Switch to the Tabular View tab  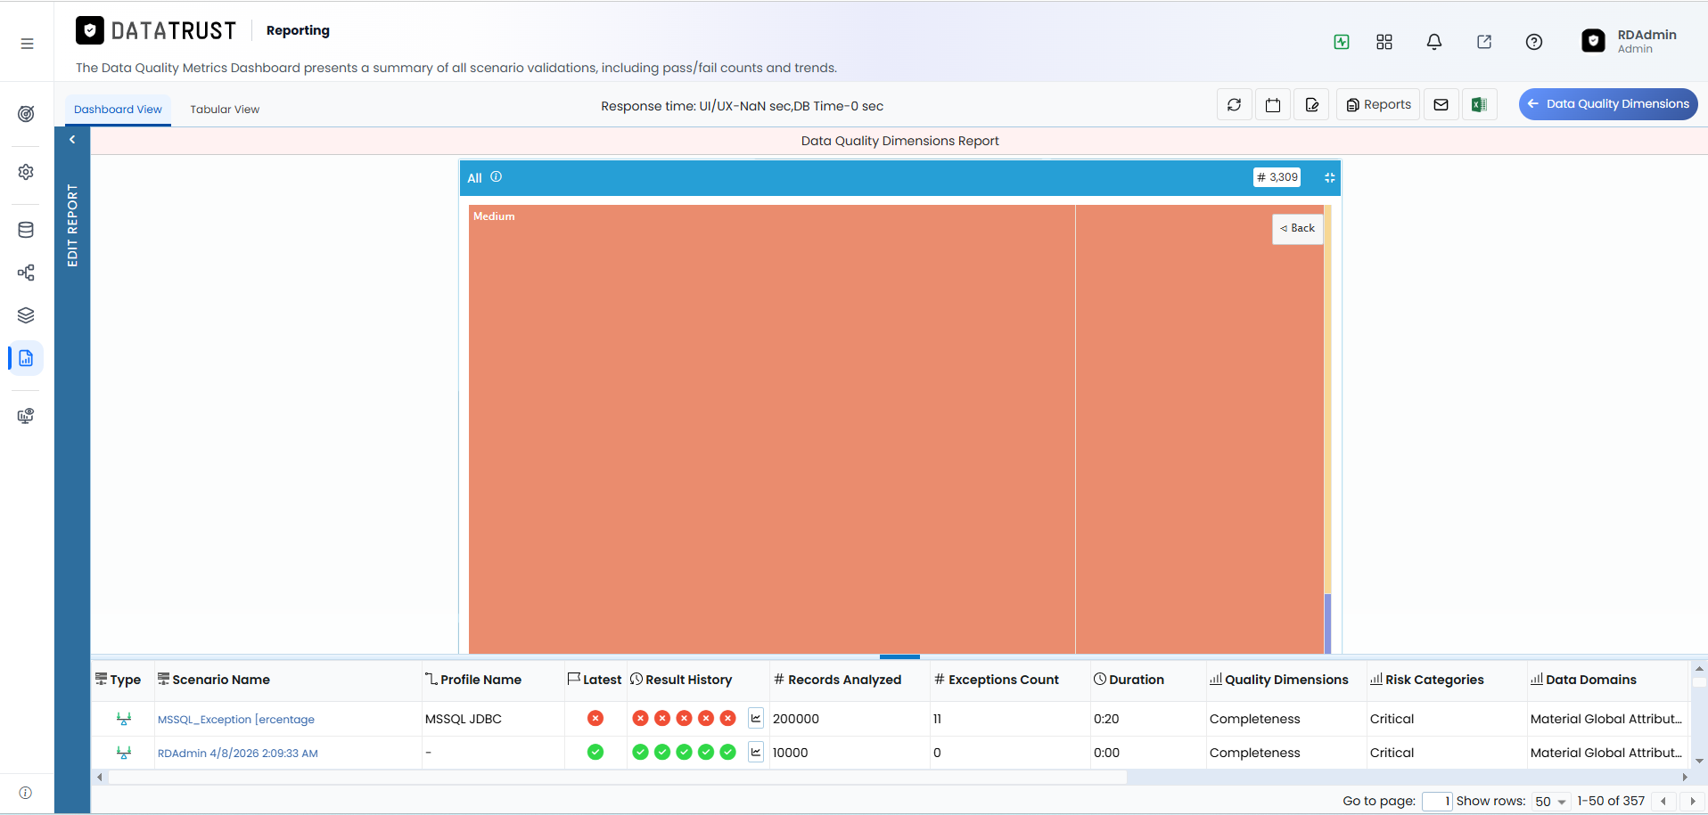pos(225,110)
